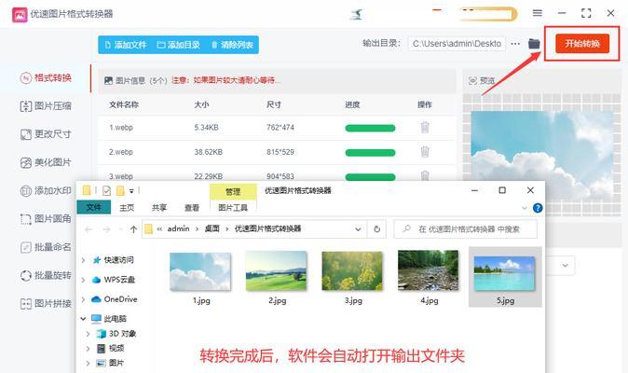Open the converter's hamburger menu icon
The width and height of the screenshot is (628, 373).
[x=537, y=13]
